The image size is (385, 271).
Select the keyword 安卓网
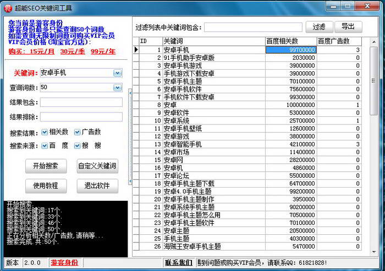[x=173, y=160]
